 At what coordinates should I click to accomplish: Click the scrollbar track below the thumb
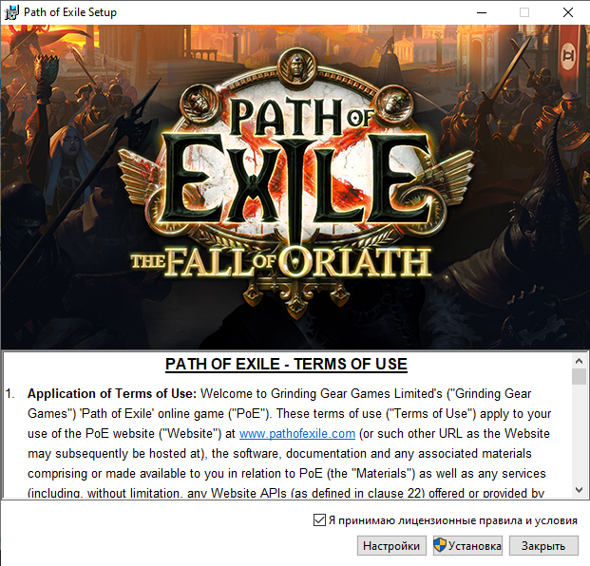point(579,433)
